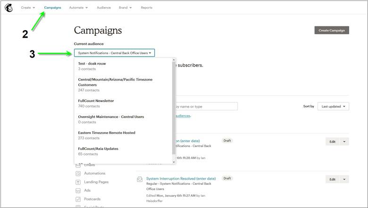Click the Ads icon in the sidebar
Screen dimensions: 368x208
[78, 191]
